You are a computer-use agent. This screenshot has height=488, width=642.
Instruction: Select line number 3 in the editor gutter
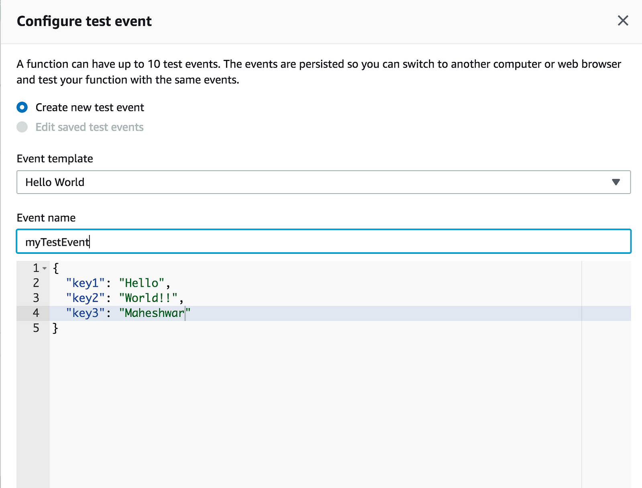click(36, 298)
